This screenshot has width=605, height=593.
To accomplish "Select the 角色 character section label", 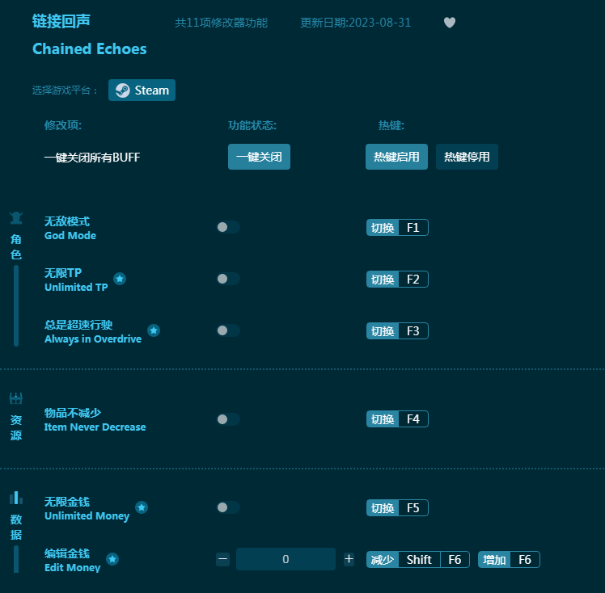I will 16,247.
